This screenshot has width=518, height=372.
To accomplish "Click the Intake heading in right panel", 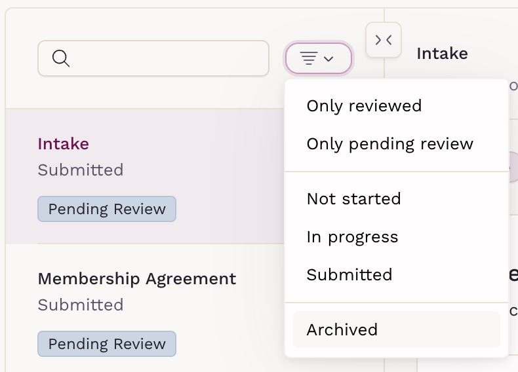I will tap(442, 54).
